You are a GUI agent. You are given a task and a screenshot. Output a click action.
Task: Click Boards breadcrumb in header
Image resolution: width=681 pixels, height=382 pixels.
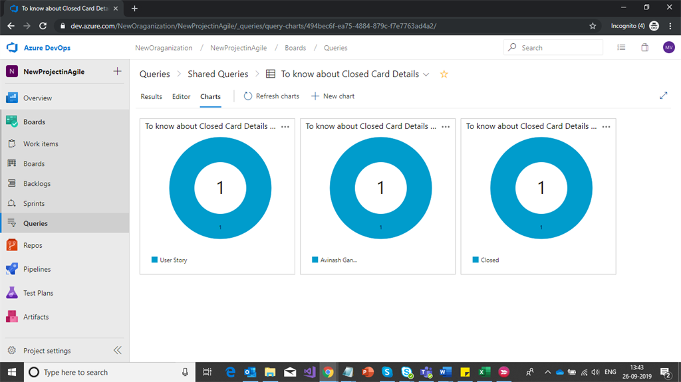tap(295, 48)
